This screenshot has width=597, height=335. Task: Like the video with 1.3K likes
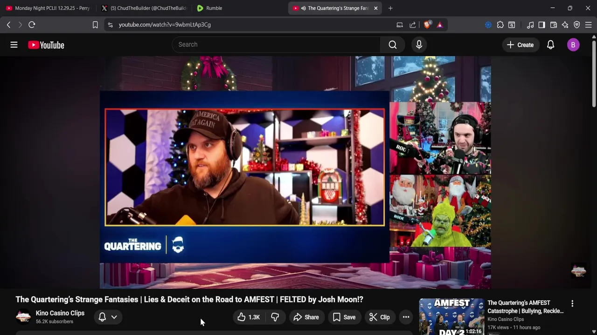248,317
